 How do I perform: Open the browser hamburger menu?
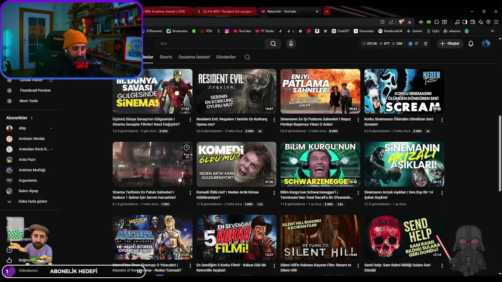(x=496, y=22)
